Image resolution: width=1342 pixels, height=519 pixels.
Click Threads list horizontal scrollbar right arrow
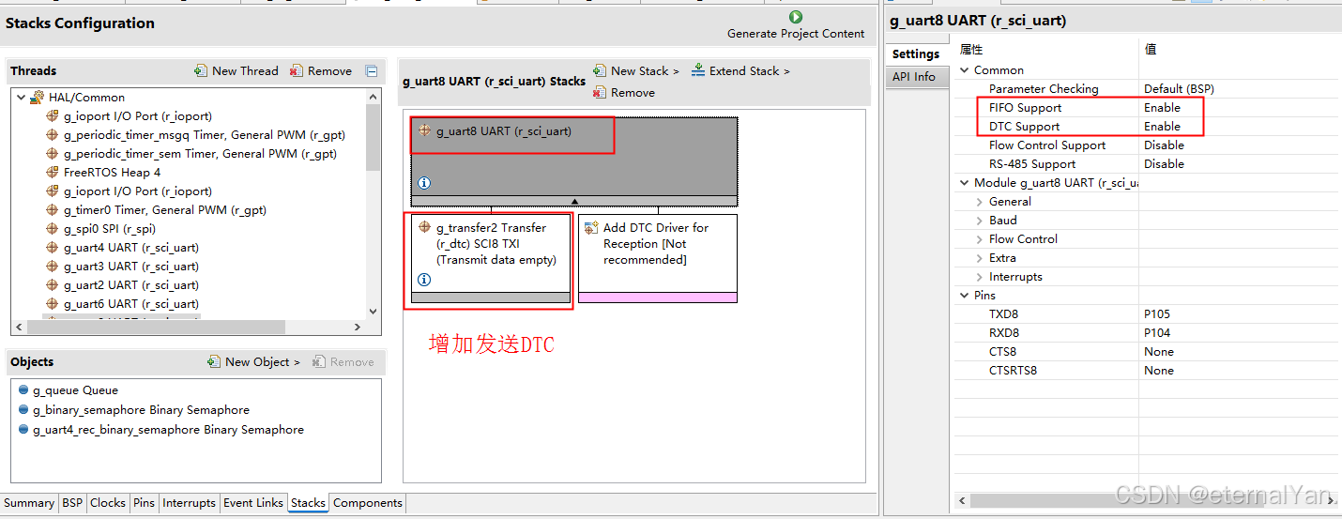[x=358, y=327]
